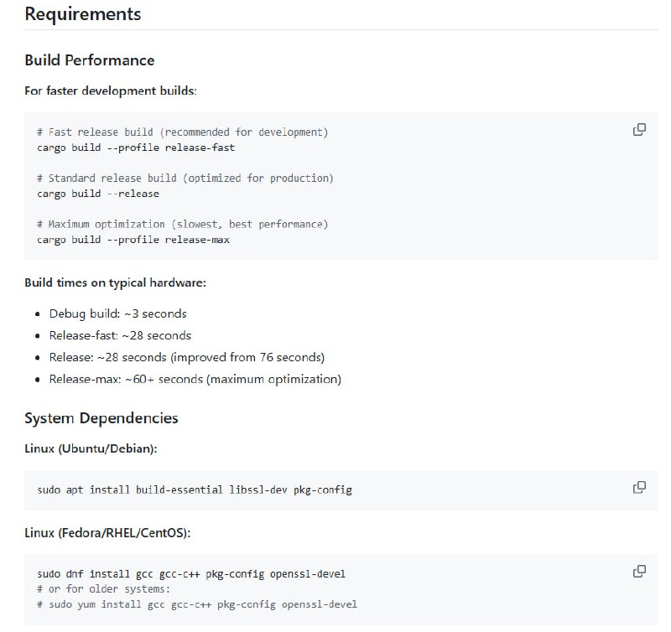This screenshot has width=671, height=632.
Task: Click the 'Linux (Ubuntu/Debian):' label
Action: [91, 449]
